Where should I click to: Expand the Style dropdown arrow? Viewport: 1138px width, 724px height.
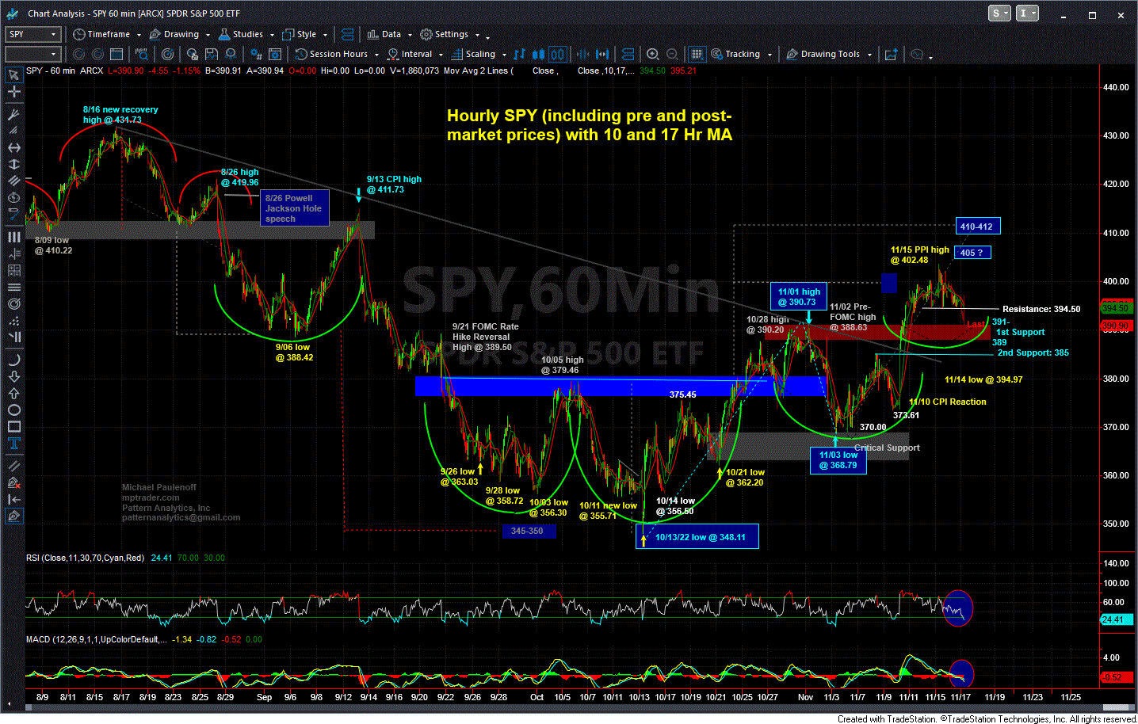pyautogui.click(x=325, y=35)
